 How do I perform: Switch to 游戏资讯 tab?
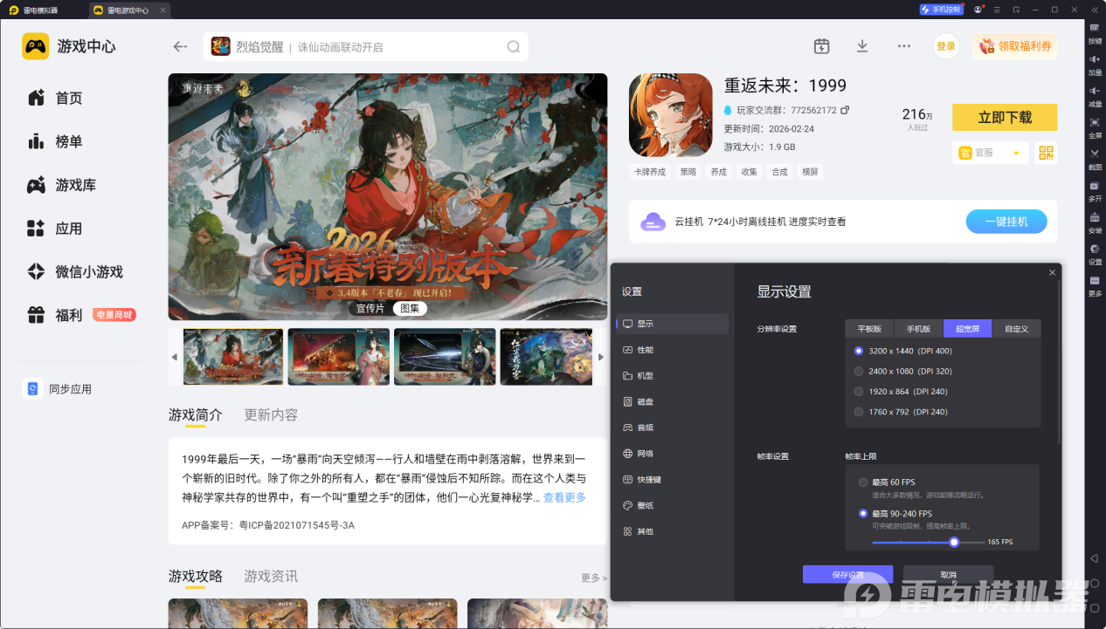tap(271, 576)
